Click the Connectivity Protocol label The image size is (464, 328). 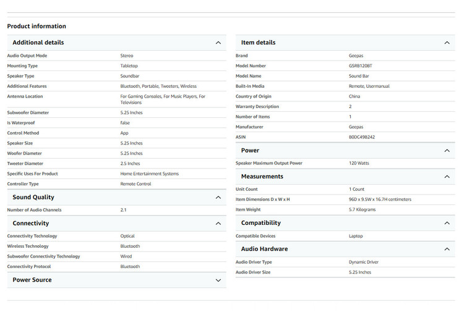point(29,266)
